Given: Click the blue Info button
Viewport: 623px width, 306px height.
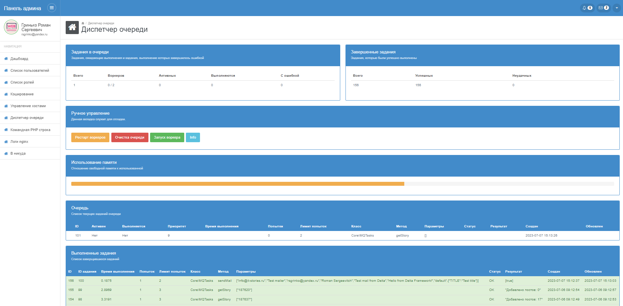Looking at the screenshot, I should [x=193, y=137].
